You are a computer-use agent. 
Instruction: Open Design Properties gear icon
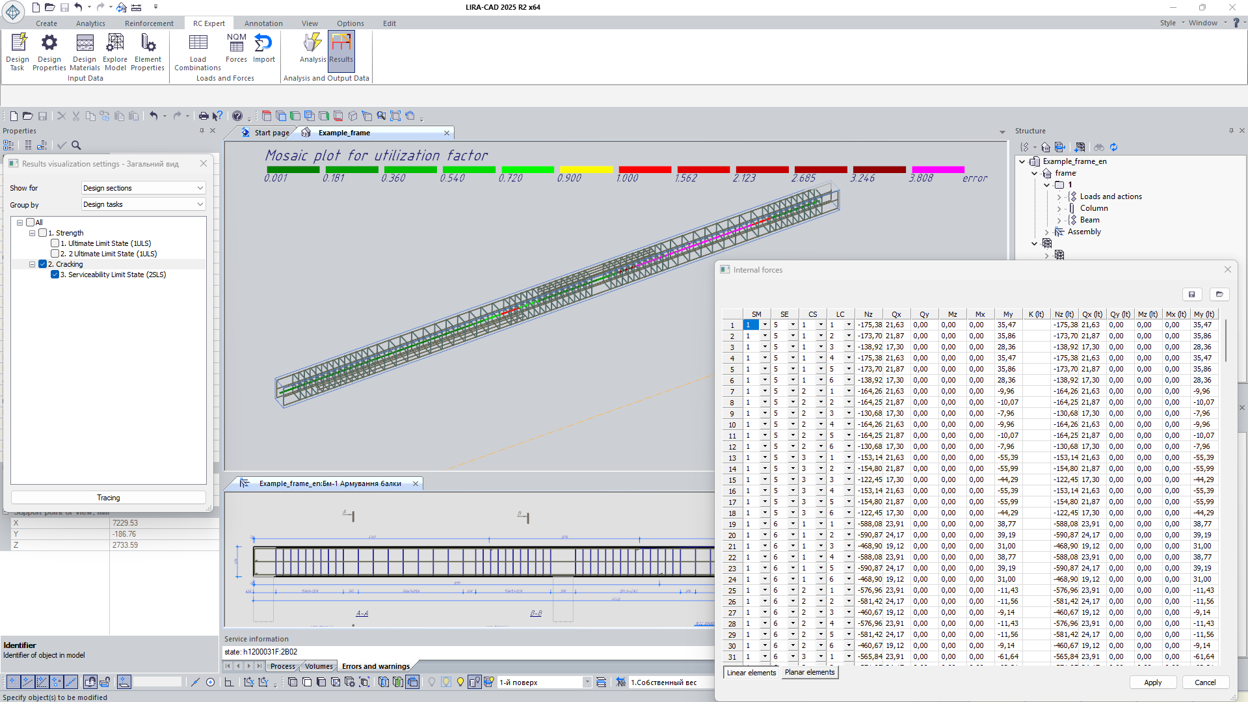click(x=49, y=51)
